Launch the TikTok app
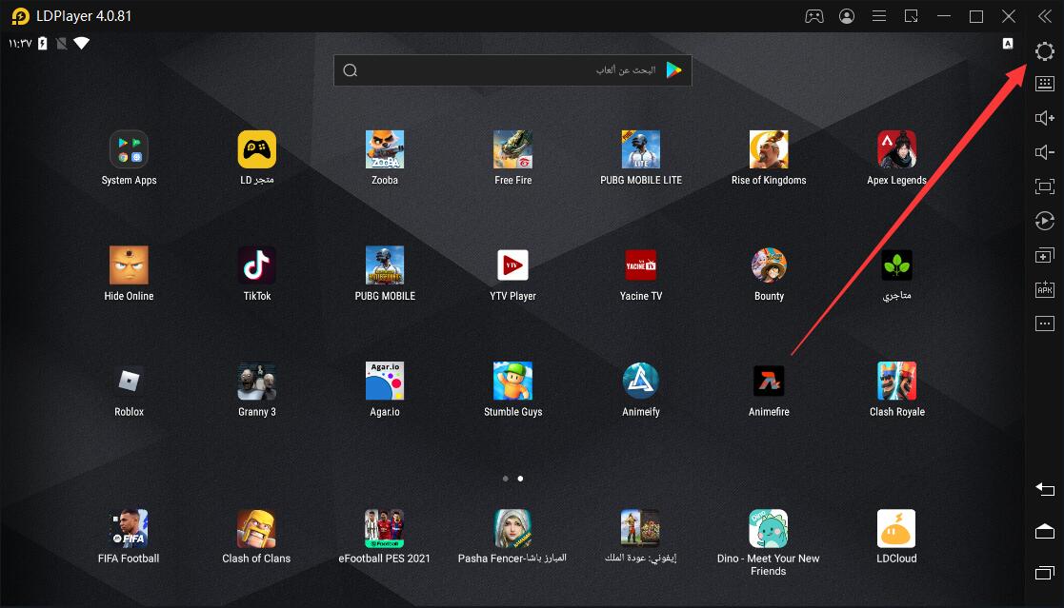The image size is (1064, 608). pos(256,265)
